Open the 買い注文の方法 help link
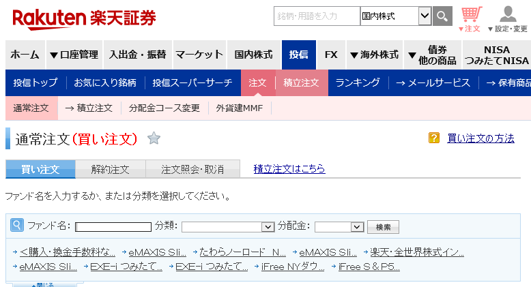Image resolution: width=531 pixels, height=287 pixels. tap(481, 138)
